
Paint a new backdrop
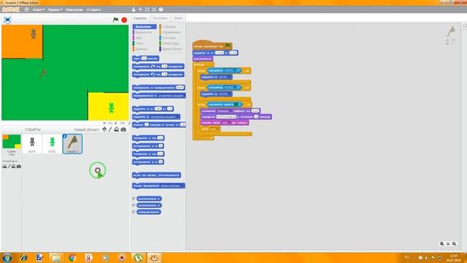pyautogui.click(x=9, y=166)
